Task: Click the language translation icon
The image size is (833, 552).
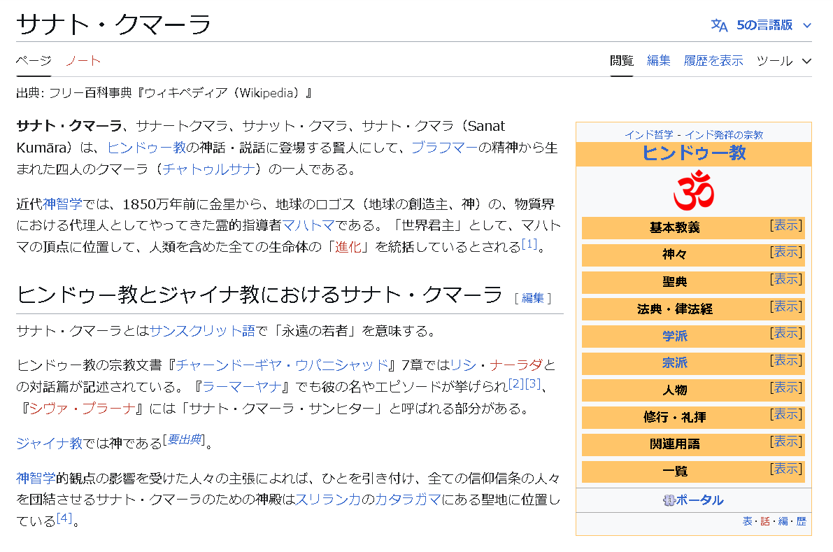Action: tap(719, 25)
